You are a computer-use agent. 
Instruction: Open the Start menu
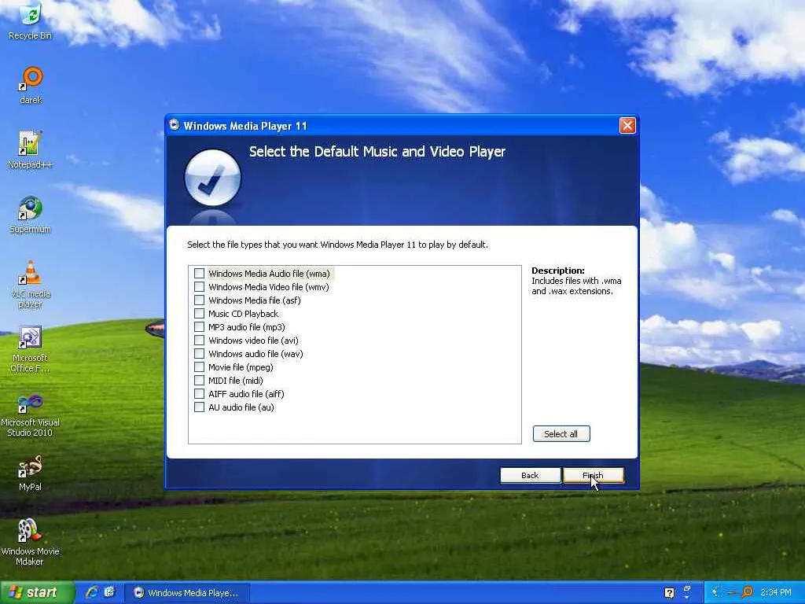click(37, 592)
